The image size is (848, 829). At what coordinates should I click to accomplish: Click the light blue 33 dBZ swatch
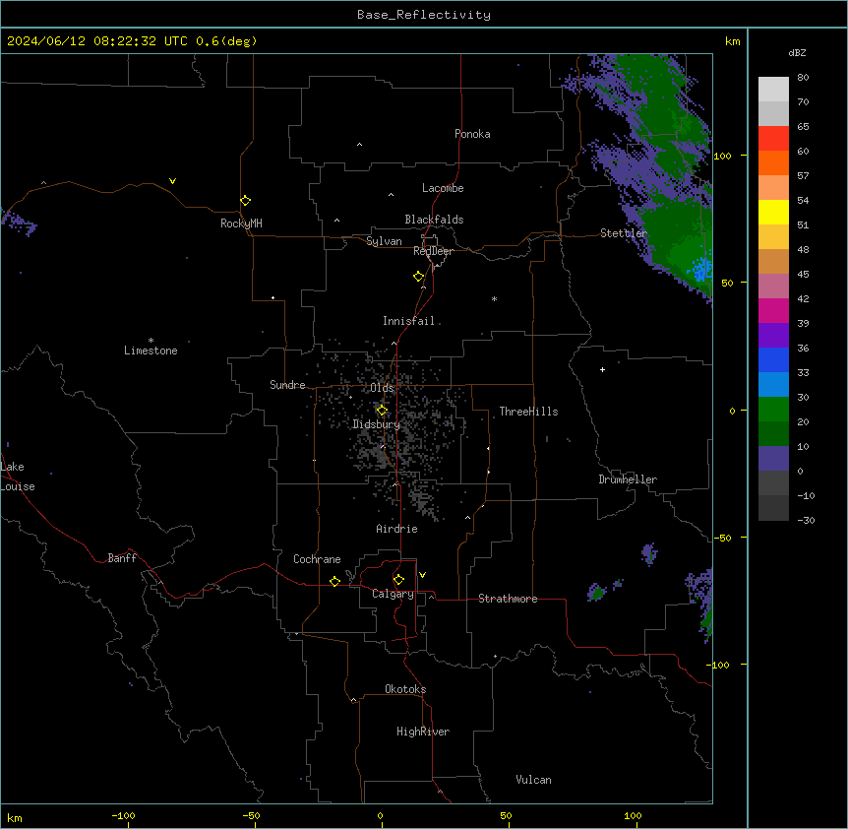point(773,384)
